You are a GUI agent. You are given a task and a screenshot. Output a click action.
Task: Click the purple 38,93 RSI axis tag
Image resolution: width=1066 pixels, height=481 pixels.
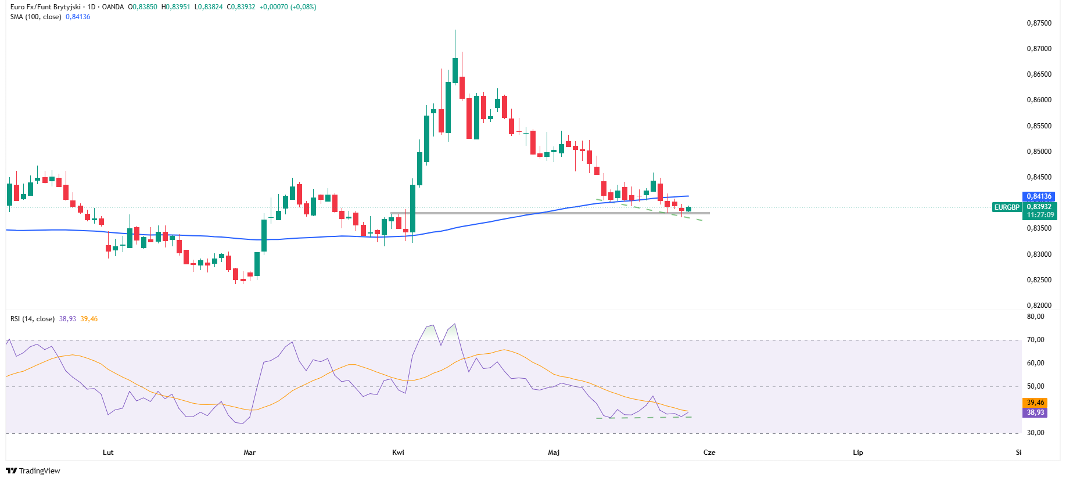pos(1035,412)
